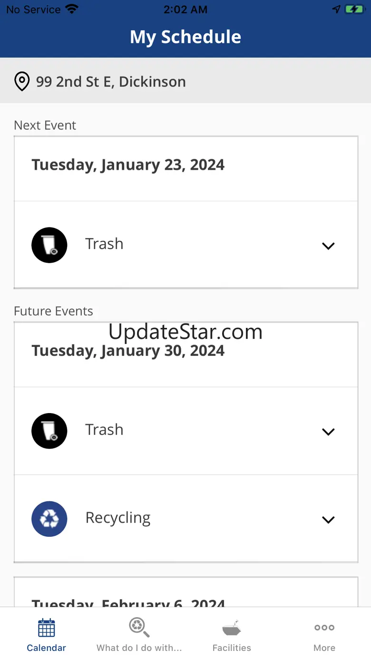This screenshot has width=371, height=660.
Task: Tap the Recycling label on January 30
Action: [118, 518]
